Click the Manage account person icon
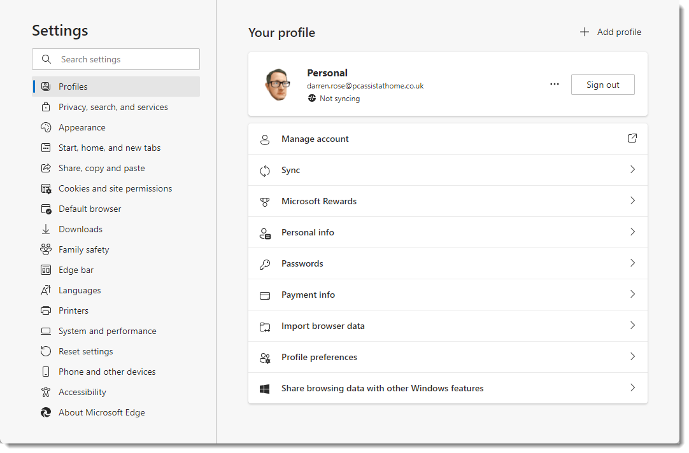This screenshot has height=453, width=689. [x=265, y=139]
